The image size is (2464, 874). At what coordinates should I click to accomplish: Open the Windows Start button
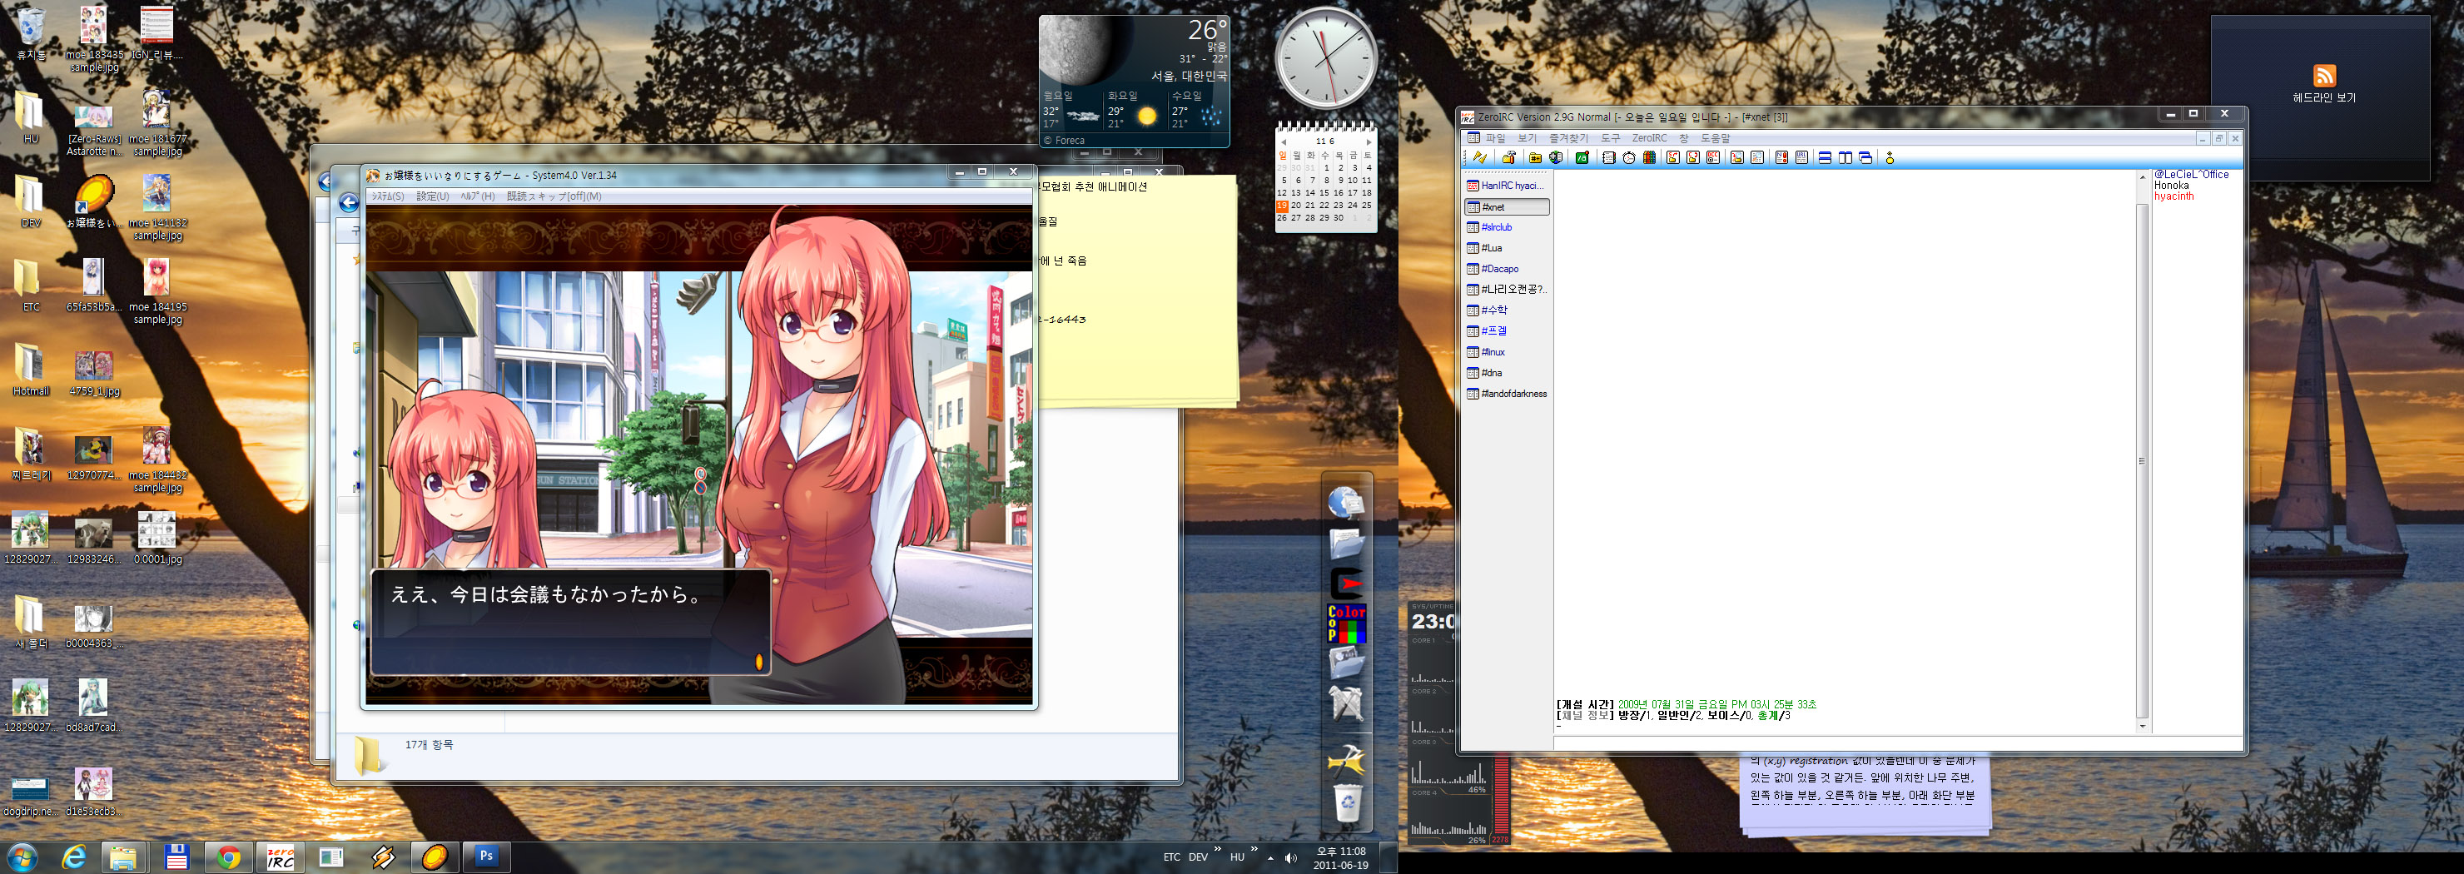tap(22, 857)
